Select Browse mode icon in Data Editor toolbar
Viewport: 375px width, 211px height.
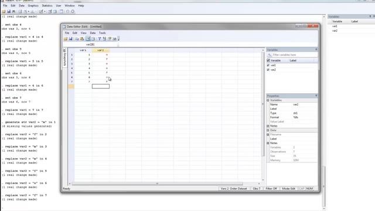coord(93,39)
